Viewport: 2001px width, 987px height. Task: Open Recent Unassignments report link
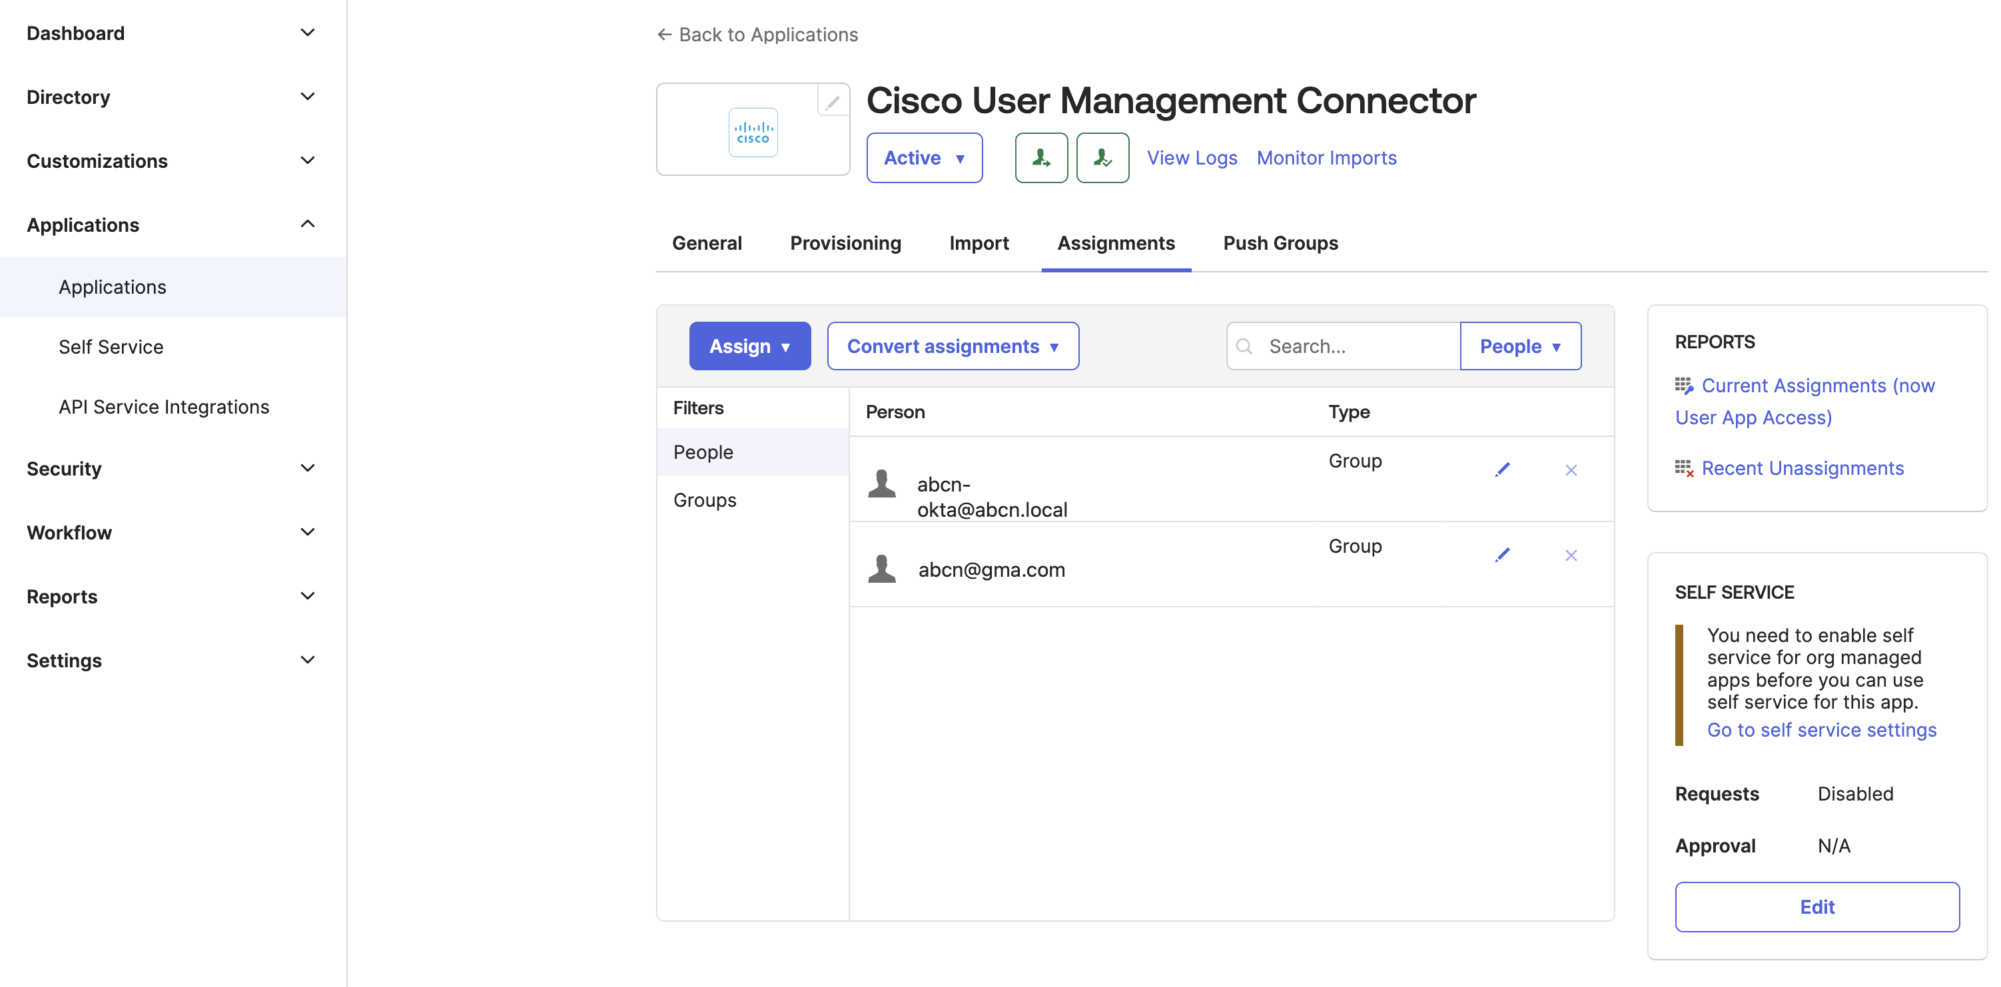tap(1802, 468)
